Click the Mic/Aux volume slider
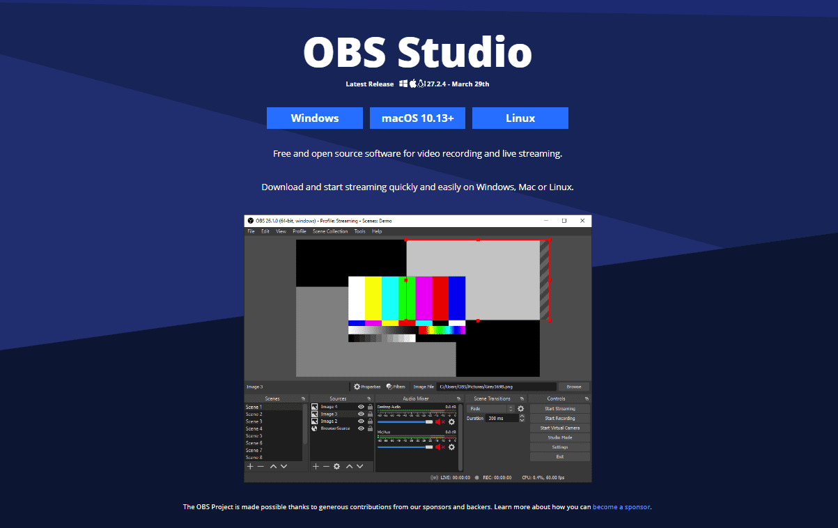The height and width of the screenshot is (528, 838). [x=405, y=447]
